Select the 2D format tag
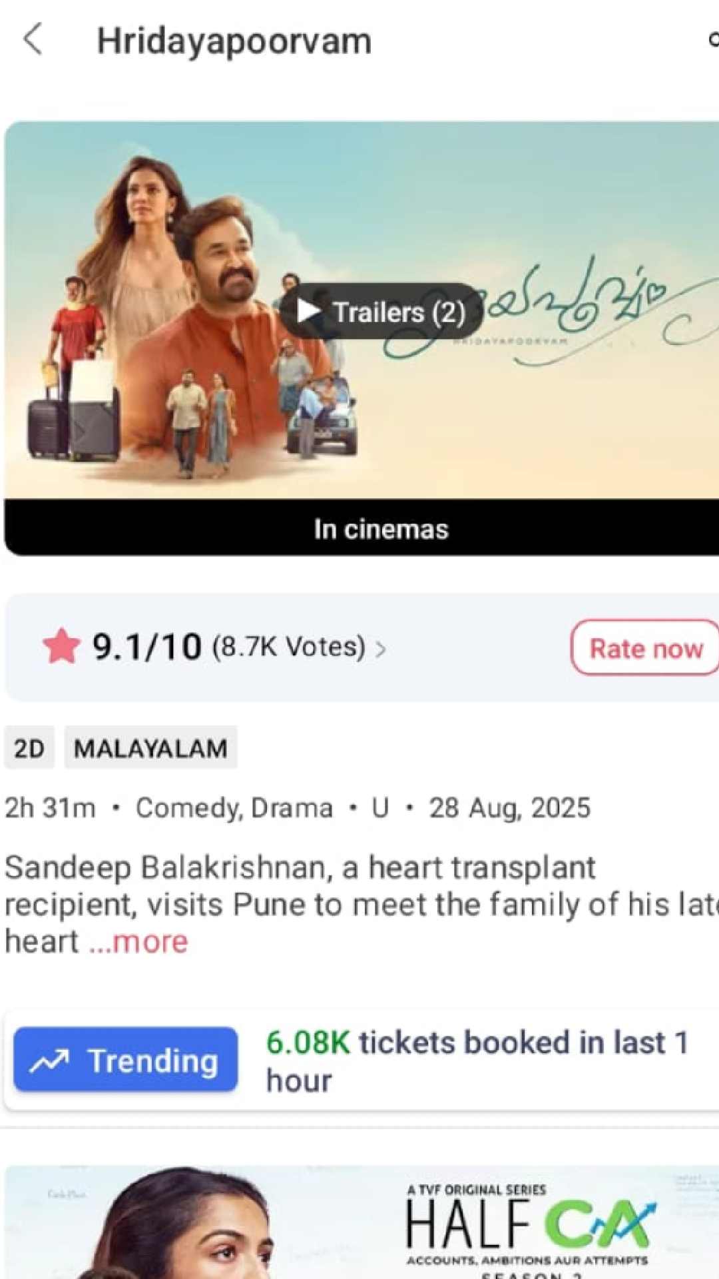 pyautogui.click(x=29, y=748)
